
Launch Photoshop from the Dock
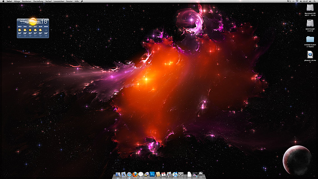[x=152, y=174]
